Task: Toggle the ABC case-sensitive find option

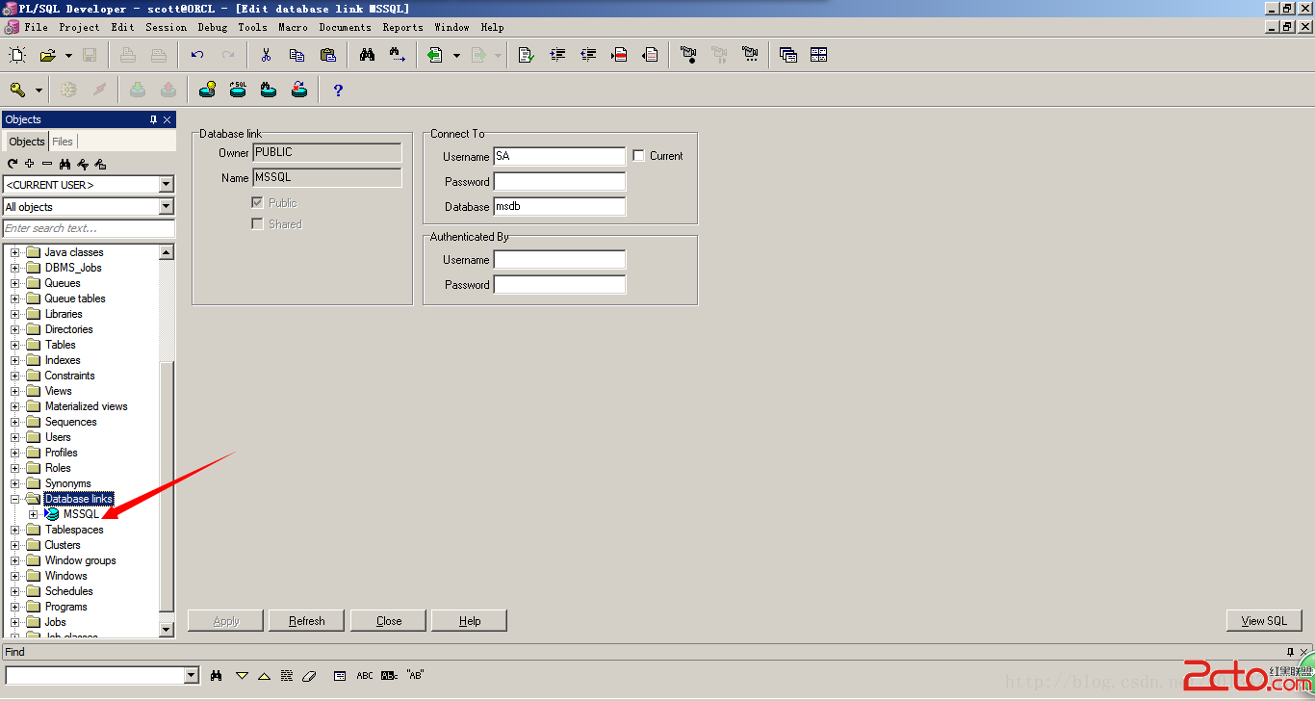Action: point(365,675)
